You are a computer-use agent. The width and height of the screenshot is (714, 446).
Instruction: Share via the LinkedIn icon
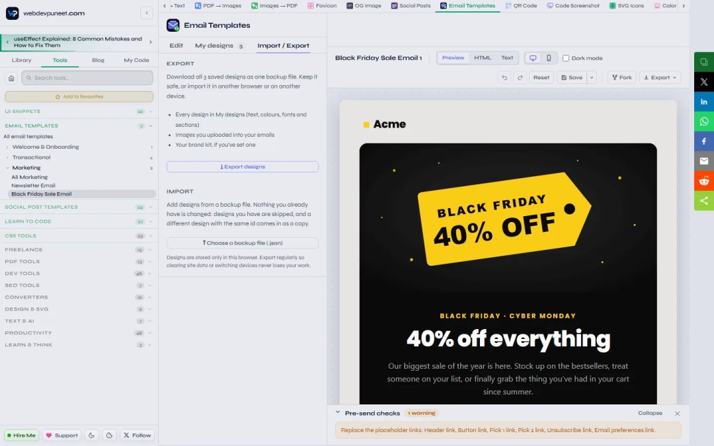[x=704, y=102]
